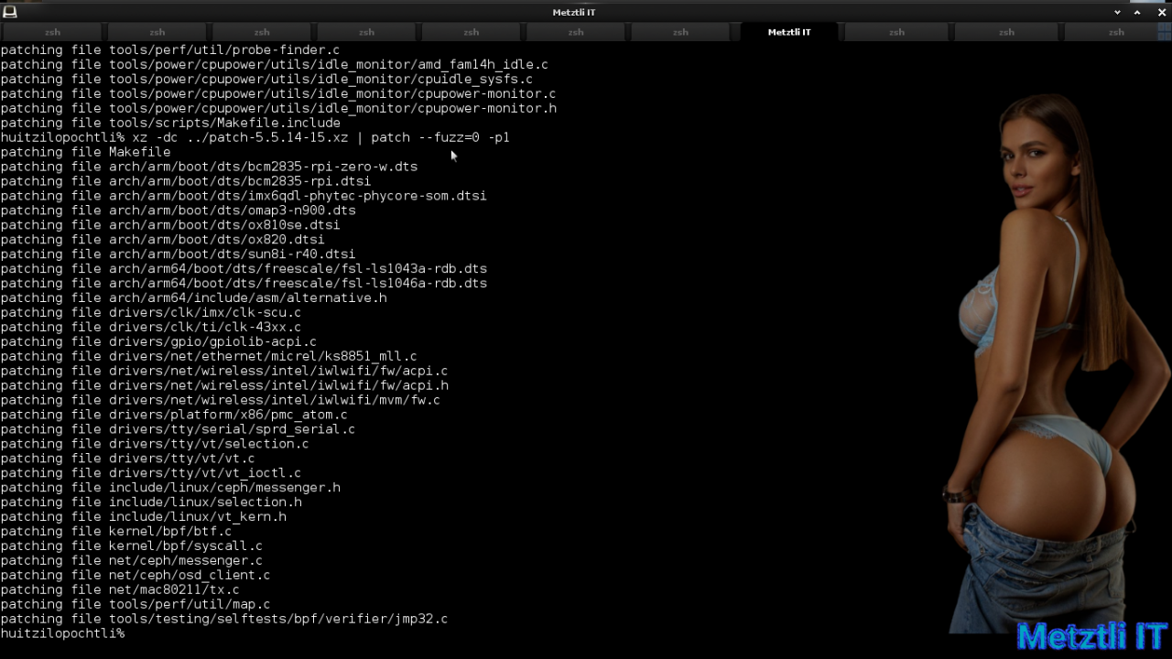
Task: Click the drivers/clk/imx/clk-scu.c line
Action: [x=151, y=313]
